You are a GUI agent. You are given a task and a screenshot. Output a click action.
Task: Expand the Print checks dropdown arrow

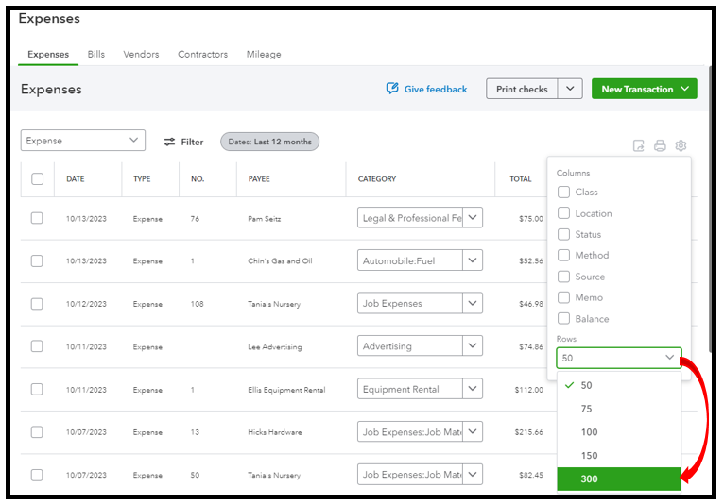(x=570, y=89)
